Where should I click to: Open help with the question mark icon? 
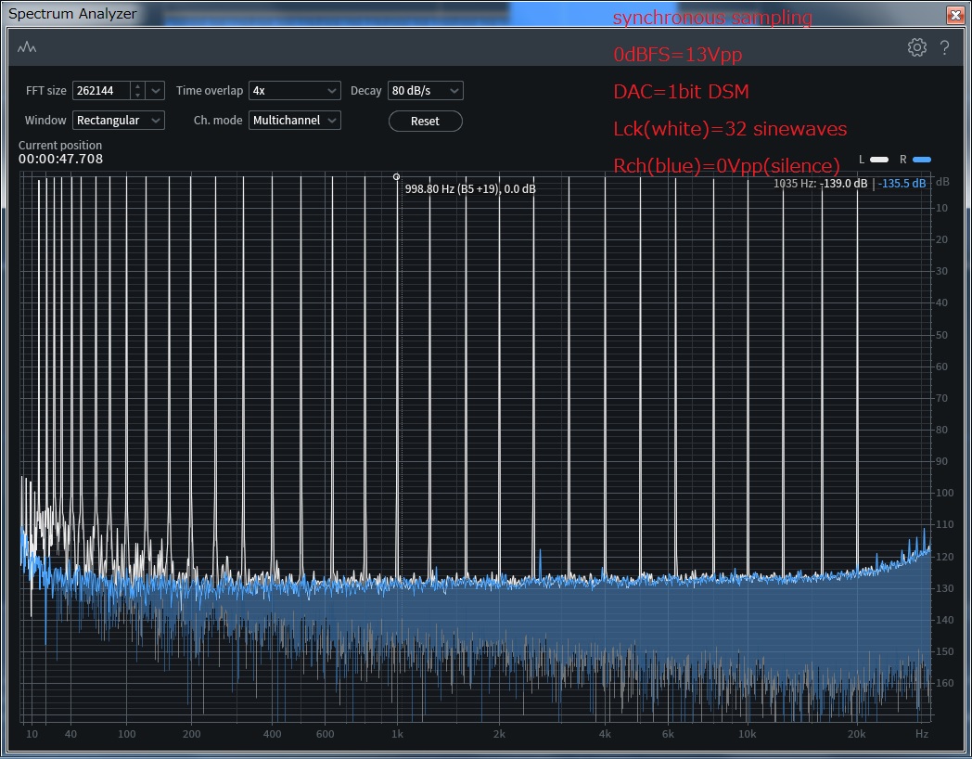click(x=944, y=47)
